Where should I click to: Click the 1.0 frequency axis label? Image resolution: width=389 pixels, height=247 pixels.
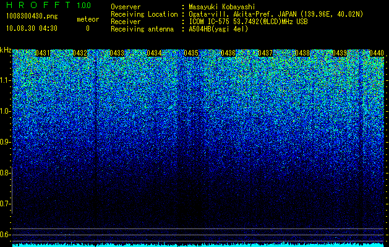pos(5,112)
